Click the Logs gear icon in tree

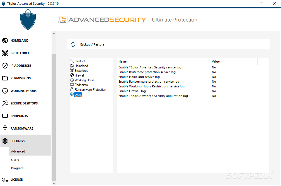(72, 94)
